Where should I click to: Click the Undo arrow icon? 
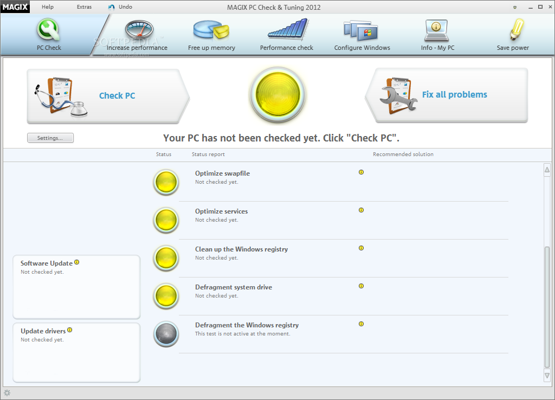click(x=112, y=7)
